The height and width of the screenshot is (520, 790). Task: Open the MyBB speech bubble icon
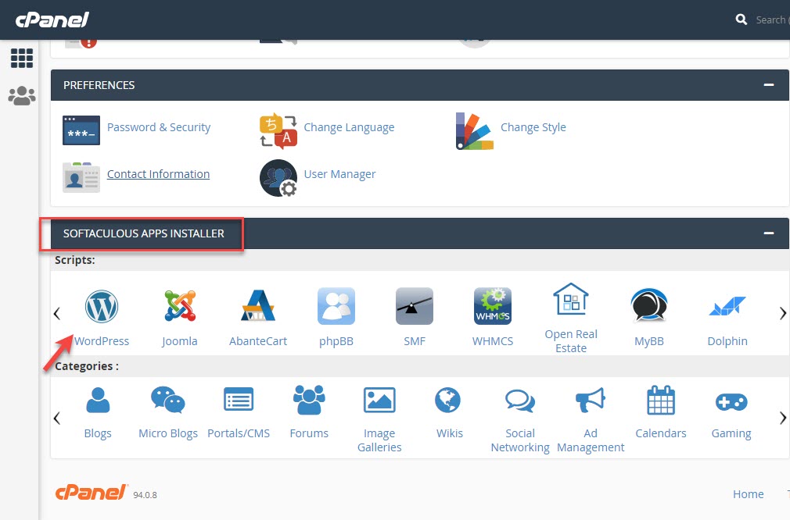[x=649, y=305]
